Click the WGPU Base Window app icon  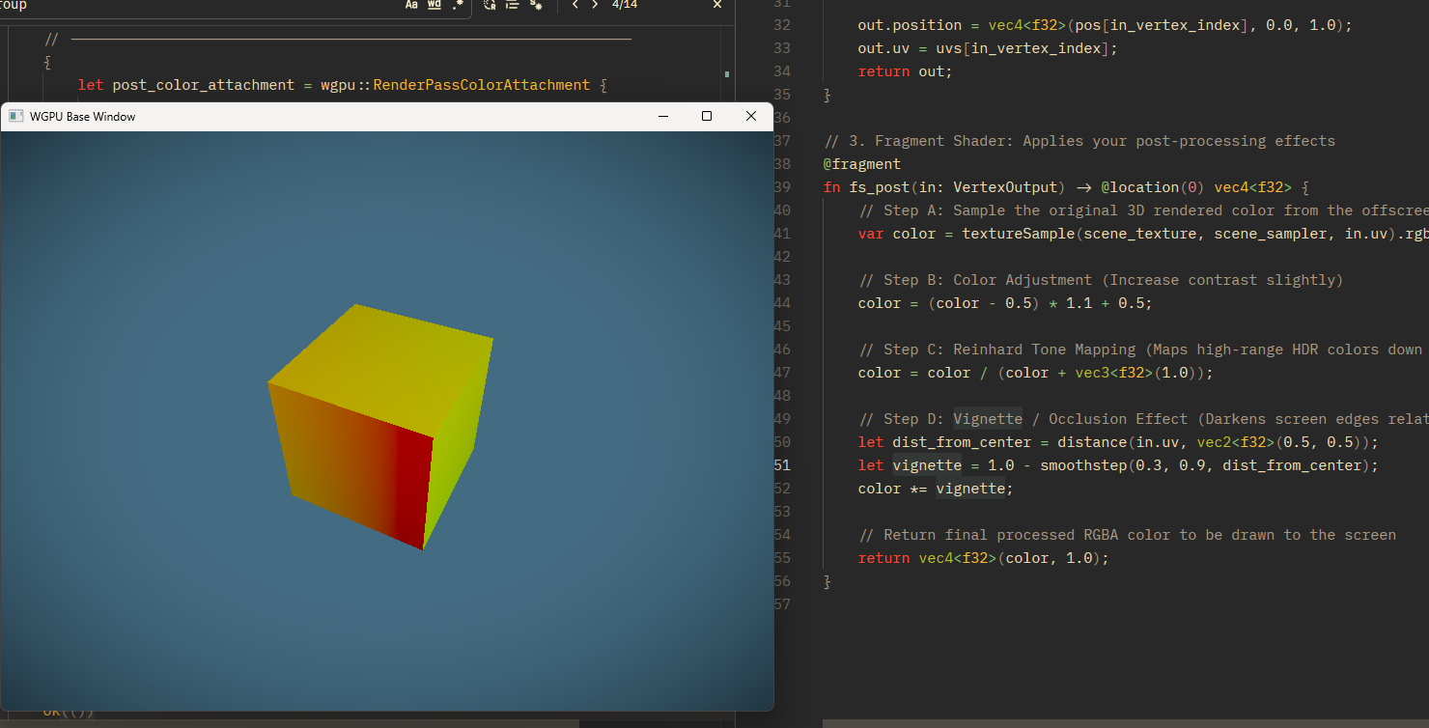click(x=16, y=116)
